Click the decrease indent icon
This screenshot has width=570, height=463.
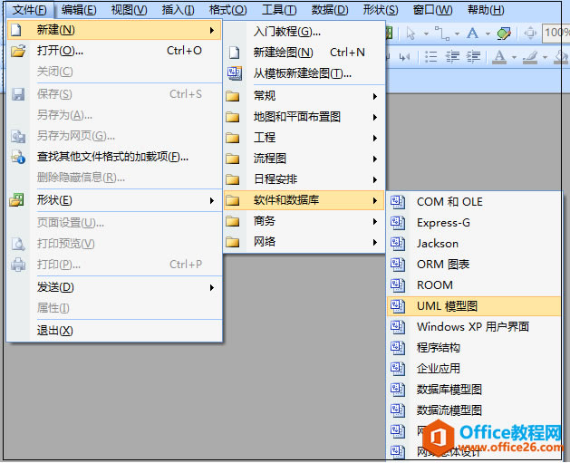pyautogui.click(x=452, y=57)
